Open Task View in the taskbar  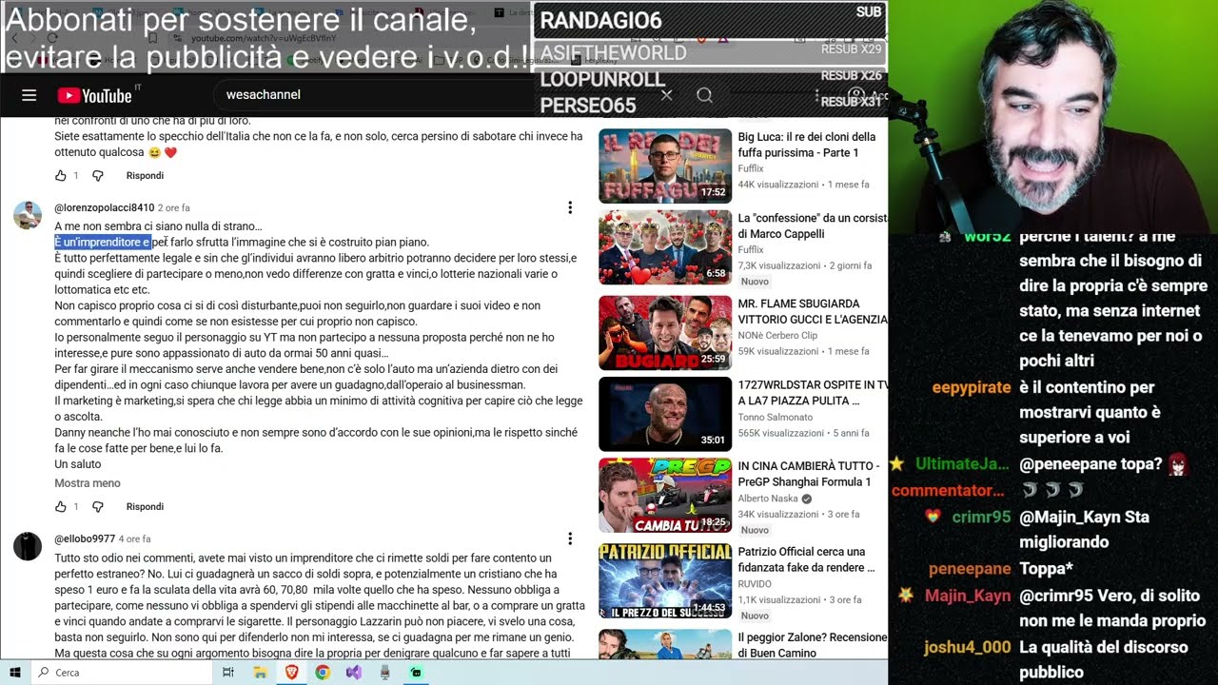(x=228, y=672)
